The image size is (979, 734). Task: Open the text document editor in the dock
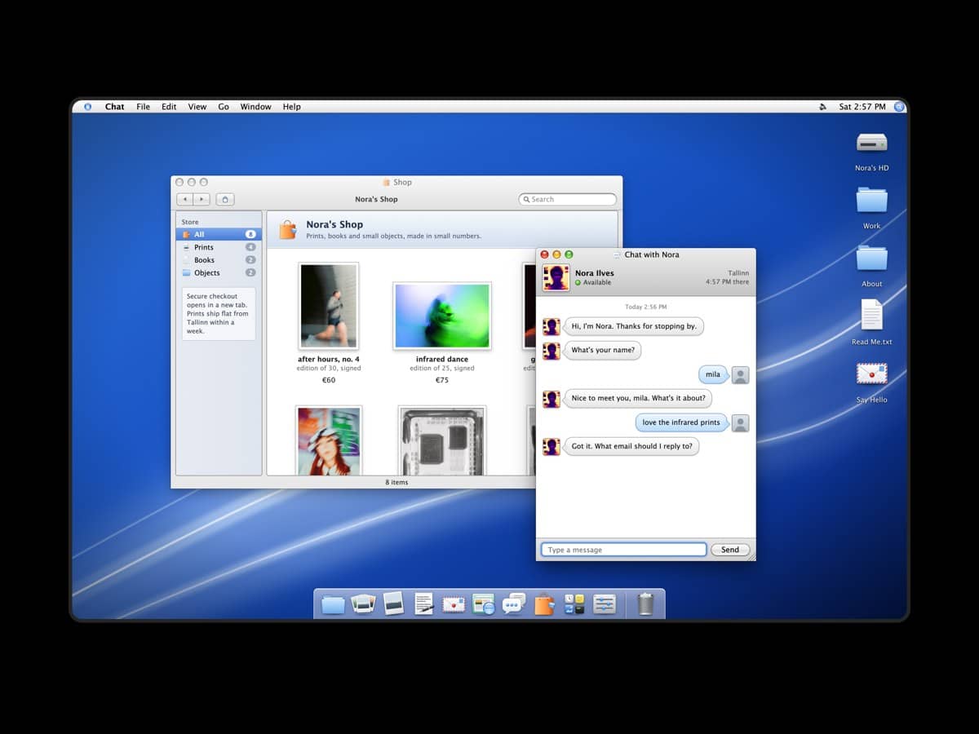423,604
